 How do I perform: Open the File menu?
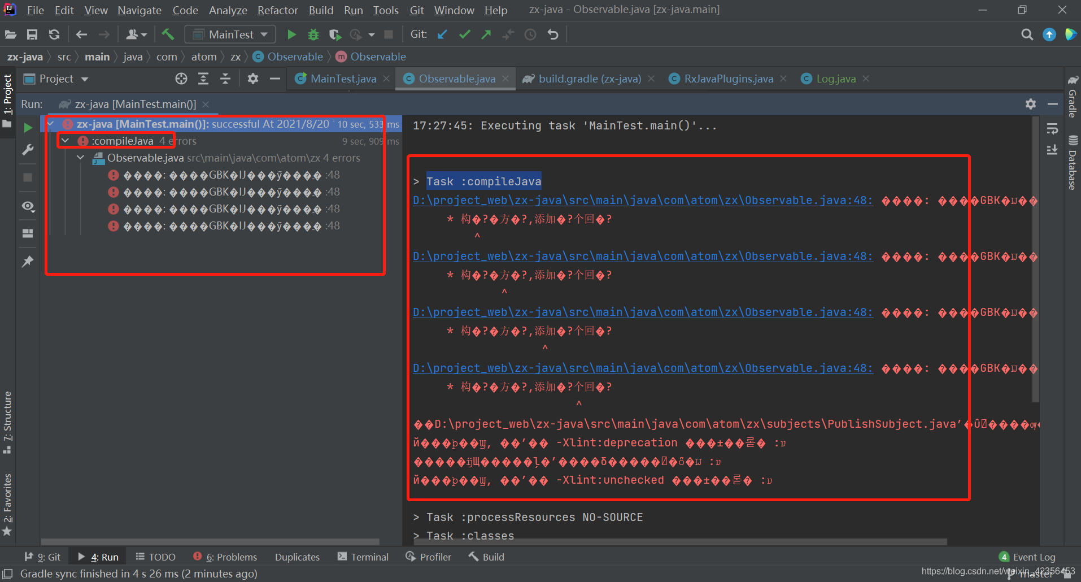click(x=35, y=10)
